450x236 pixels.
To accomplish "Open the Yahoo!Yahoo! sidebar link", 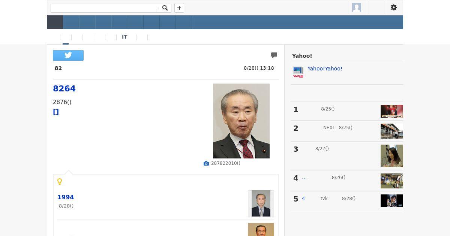I will (325, 69).
